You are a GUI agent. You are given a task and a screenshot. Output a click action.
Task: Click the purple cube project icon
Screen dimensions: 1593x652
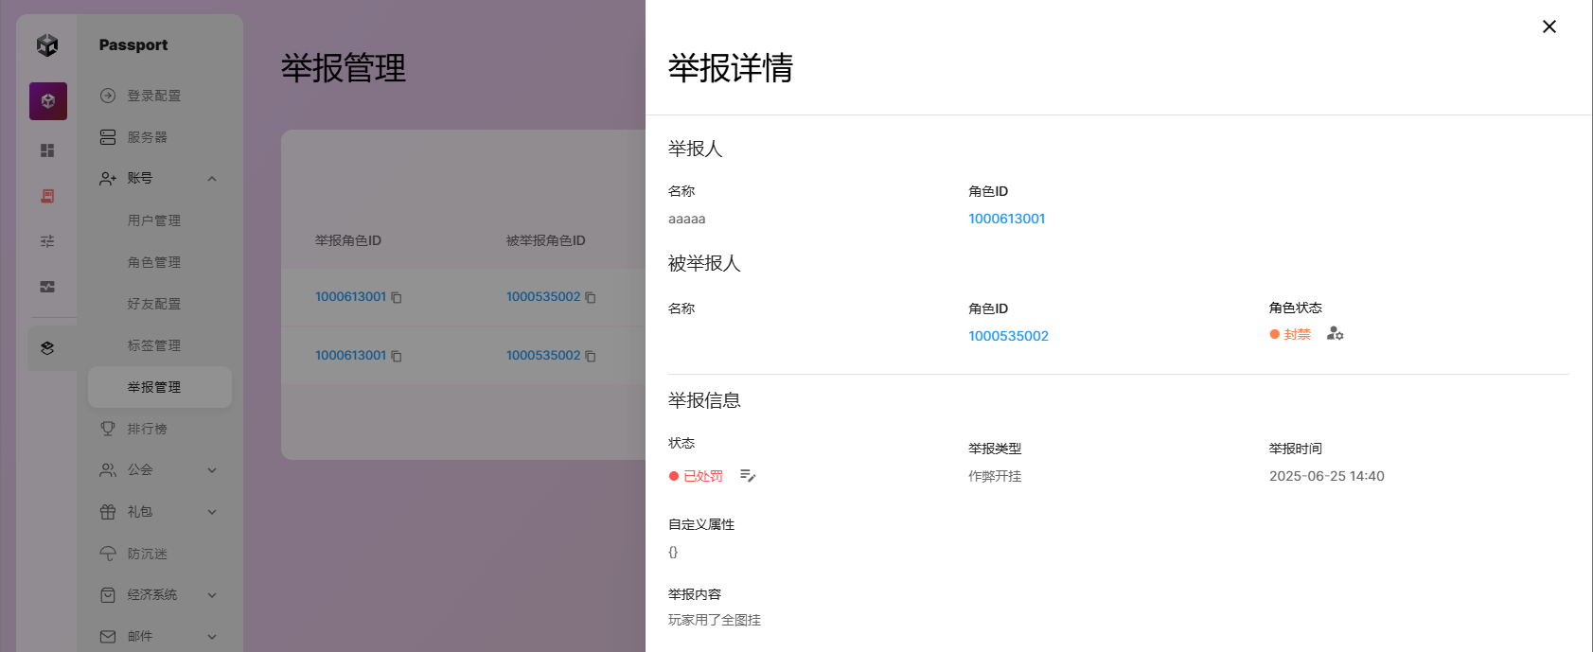pos(47,101)
